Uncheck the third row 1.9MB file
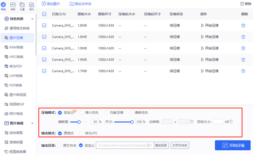The height and width of the screenshot is (155, 253). coord(44,48)
